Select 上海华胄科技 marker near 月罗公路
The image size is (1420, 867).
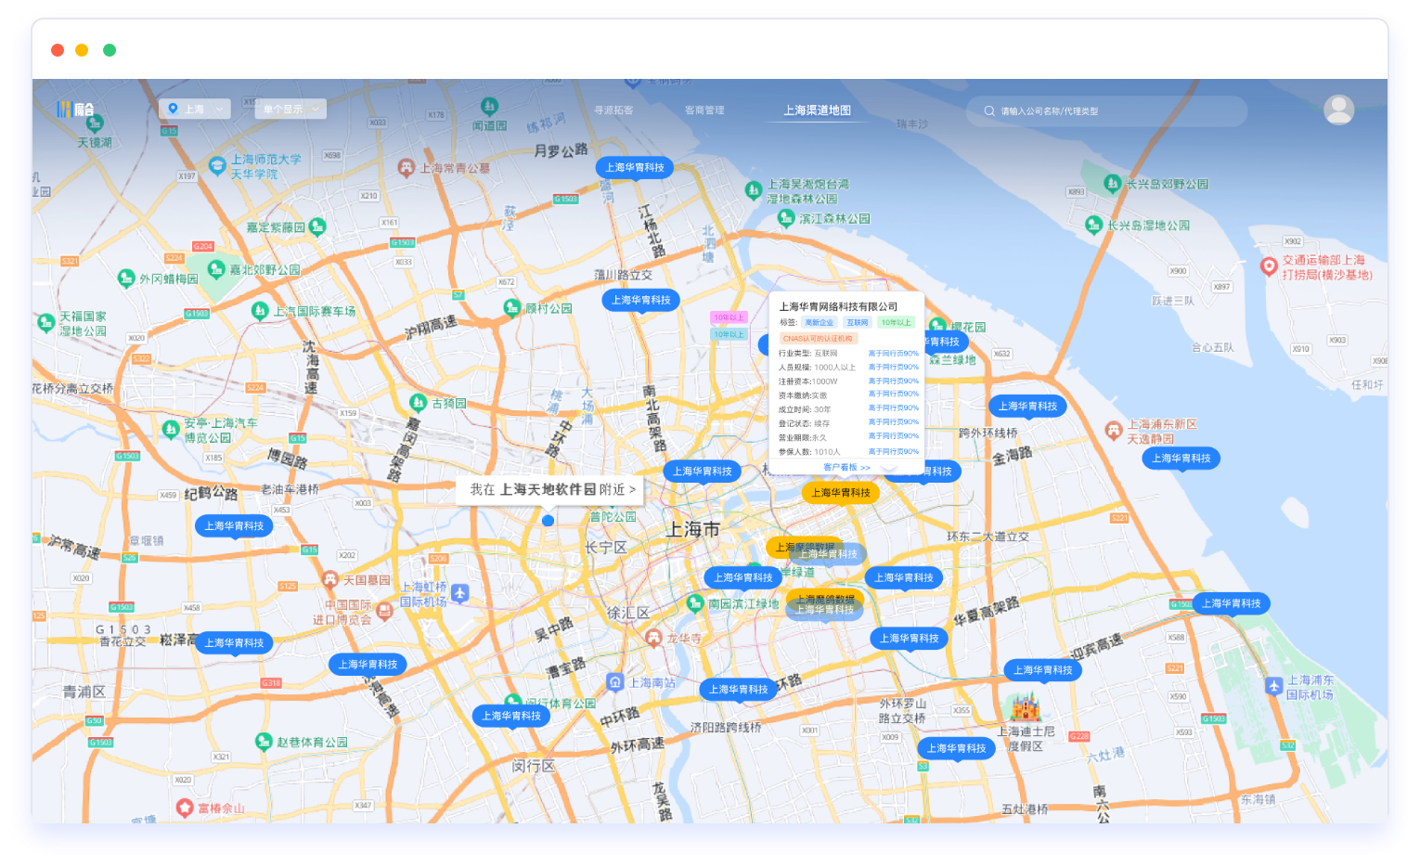635,168
